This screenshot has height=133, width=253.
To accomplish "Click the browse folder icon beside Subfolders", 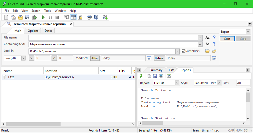I will [x=207, y=51].
